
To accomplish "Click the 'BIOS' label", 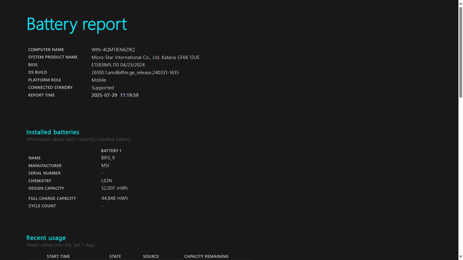I will 33,65.
